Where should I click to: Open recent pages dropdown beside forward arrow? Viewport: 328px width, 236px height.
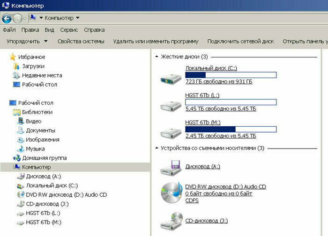(24, 19)
